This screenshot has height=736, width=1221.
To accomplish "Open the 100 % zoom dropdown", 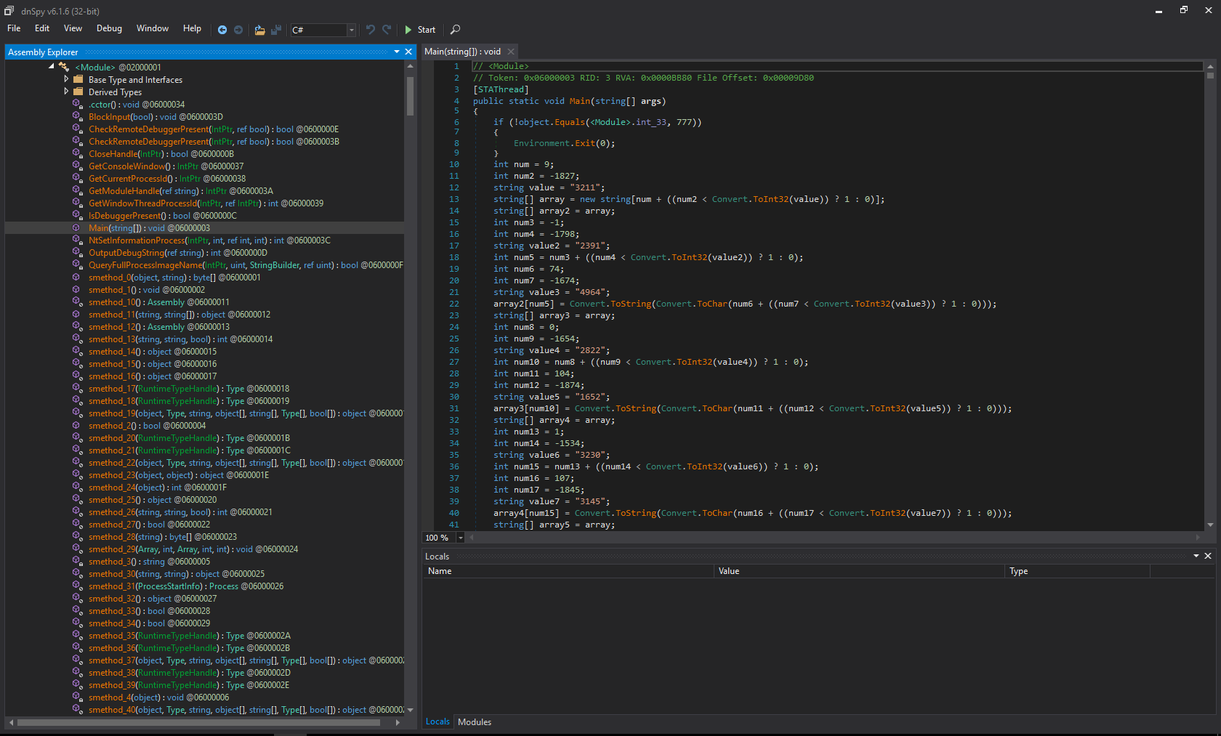I will (x=460, y=538).
